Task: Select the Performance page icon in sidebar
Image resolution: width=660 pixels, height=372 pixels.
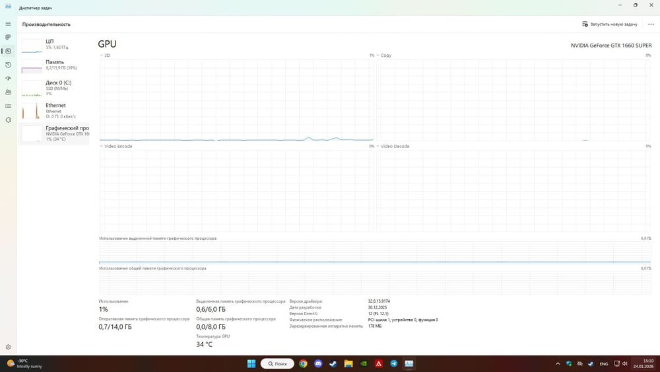Action: pyautogui.click(x=8, y=51)
